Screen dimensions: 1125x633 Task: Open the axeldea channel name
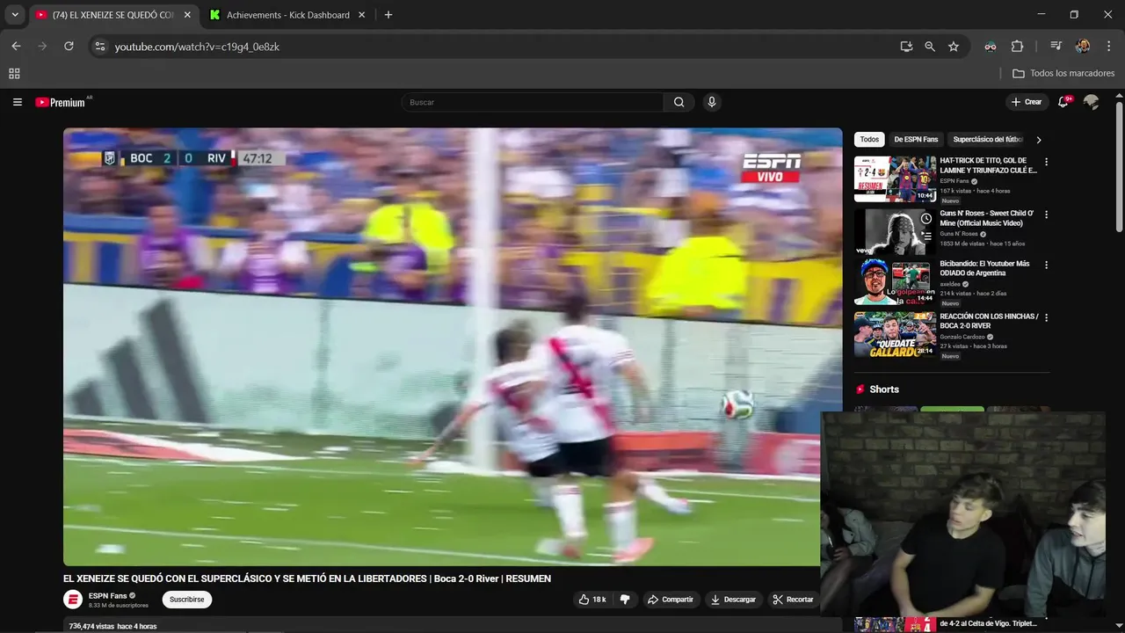[950, 285]
